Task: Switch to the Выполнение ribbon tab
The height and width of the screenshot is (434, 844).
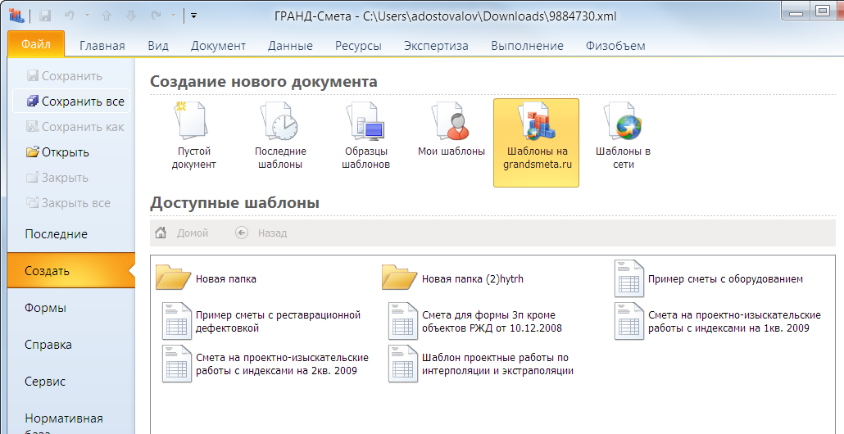Action: coord(527,46)
